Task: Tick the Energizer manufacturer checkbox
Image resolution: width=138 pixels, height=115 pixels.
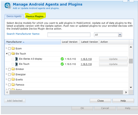Action: 9,75
